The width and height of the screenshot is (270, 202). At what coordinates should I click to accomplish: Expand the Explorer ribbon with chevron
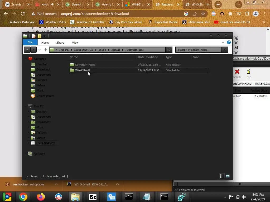click(223, 42)
